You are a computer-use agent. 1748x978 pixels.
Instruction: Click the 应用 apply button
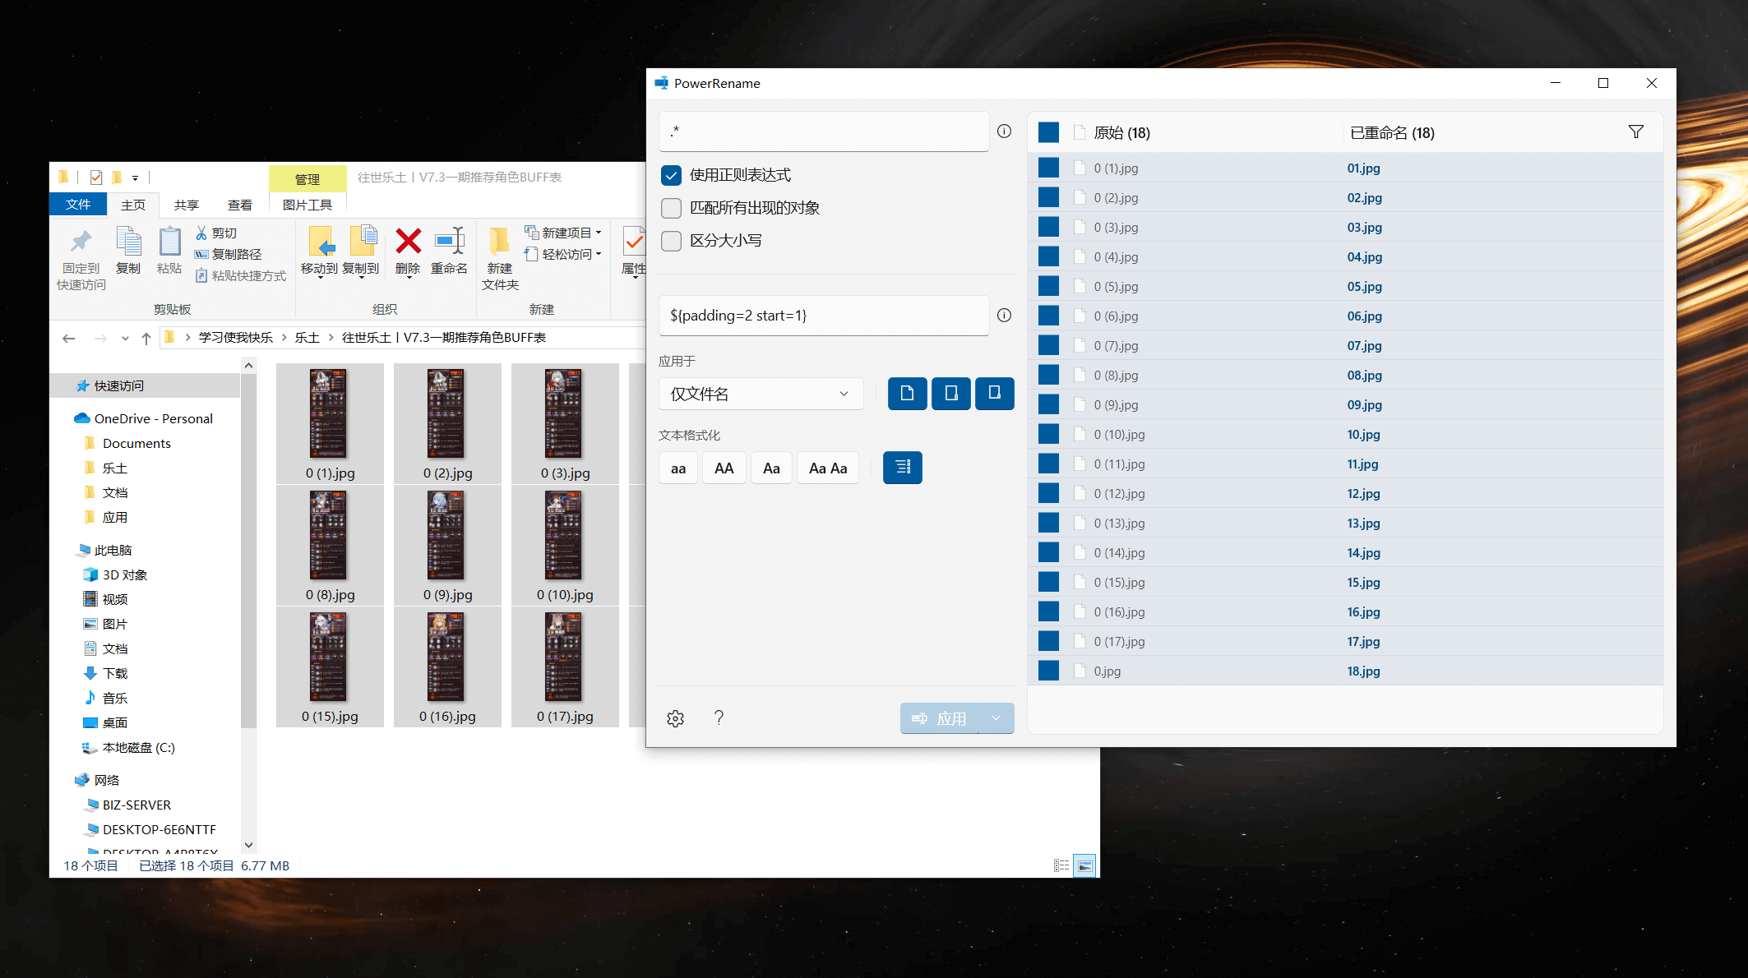pos(940,718)
